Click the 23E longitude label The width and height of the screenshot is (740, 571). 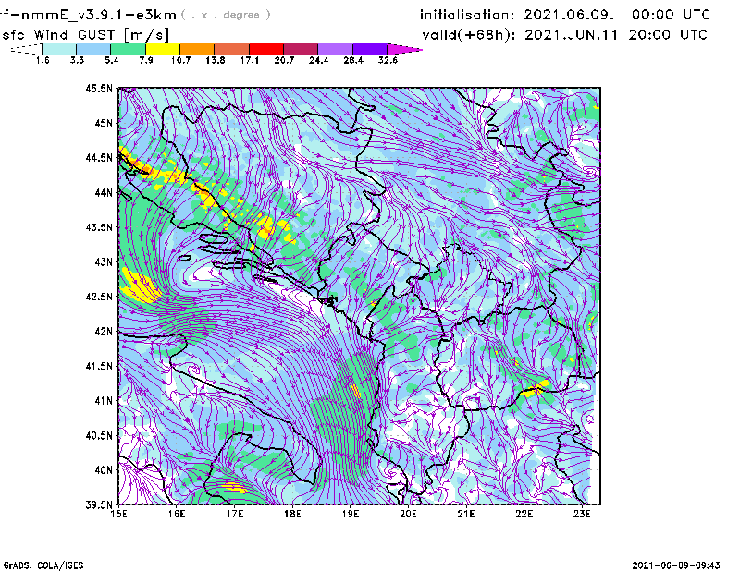(x=582, y=514)
